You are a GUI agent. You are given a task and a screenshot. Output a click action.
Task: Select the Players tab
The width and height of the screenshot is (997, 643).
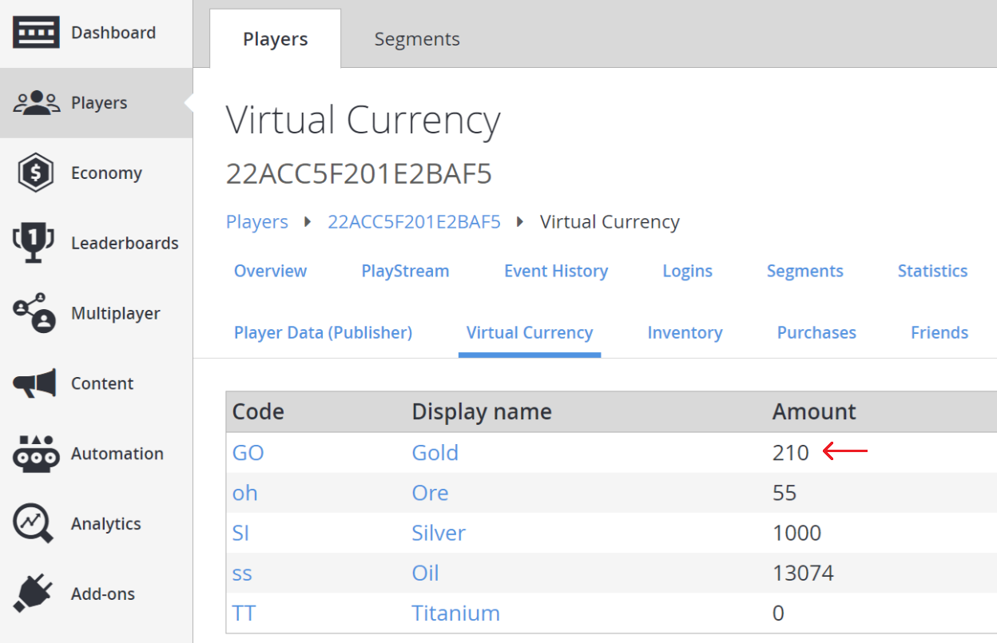click(275, 38)
